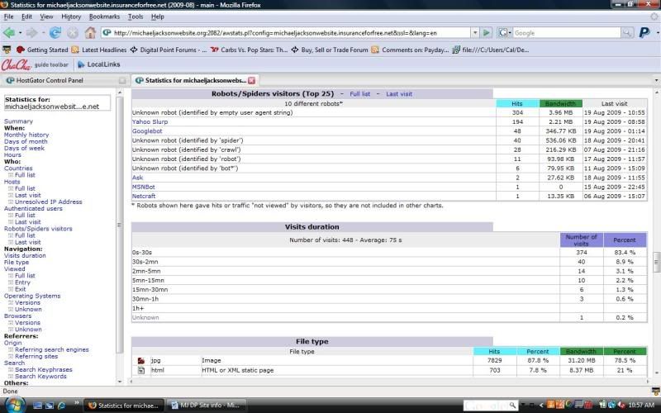This screenshot has height=413, width=661.
Task: Click the sidebar frame scroll down arrow
Action: click(120, 382)
